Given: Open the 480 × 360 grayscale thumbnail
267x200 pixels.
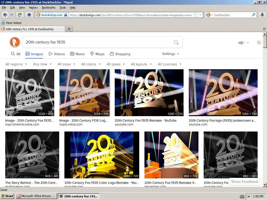Looking at the screenshot, I should [230, 155].
